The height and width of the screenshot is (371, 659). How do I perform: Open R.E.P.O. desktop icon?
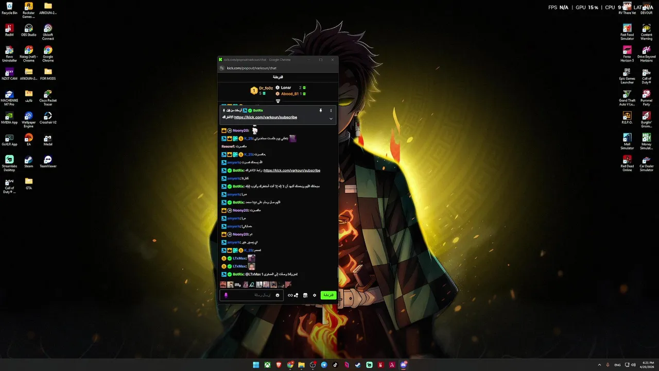pos(627,118)
